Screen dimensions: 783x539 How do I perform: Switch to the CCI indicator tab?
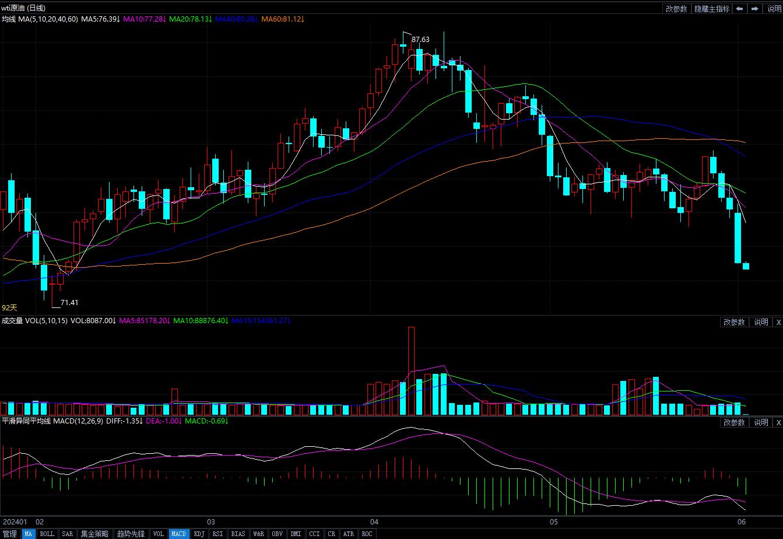pyautogui.click(x=315, y=534)
